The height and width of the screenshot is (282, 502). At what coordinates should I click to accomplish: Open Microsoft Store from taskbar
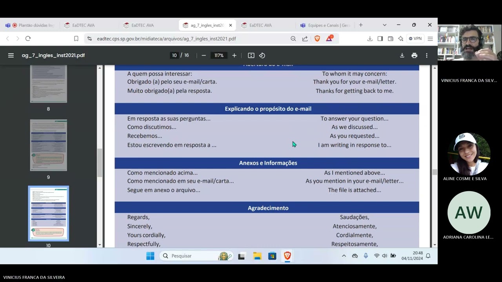[x=272, y=256]
